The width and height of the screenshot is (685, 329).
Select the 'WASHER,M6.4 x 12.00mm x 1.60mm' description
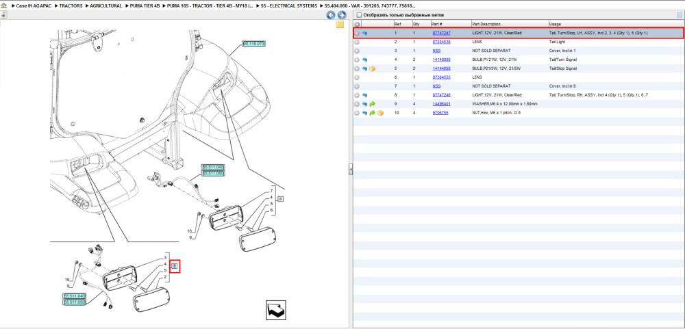click(x=505, y=104)
